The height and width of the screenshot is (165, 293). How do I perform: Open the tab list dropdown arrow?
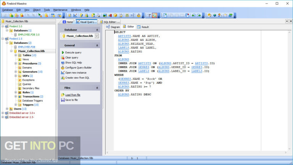pos(287,21)
